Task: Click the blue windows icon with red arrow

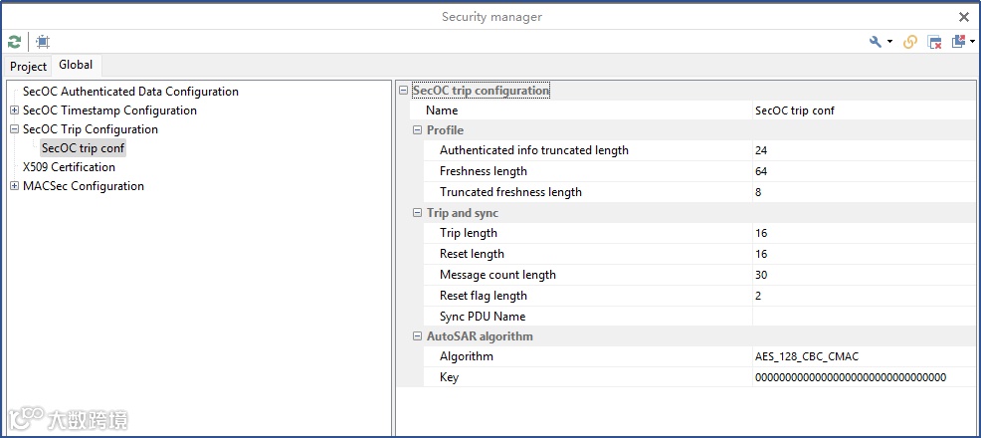Action: (x=958, y=42)
